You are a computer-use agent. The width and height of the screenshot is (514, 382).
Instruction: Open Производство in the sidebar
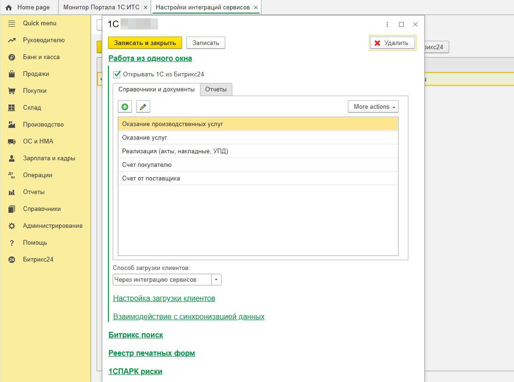click(43, 125)
